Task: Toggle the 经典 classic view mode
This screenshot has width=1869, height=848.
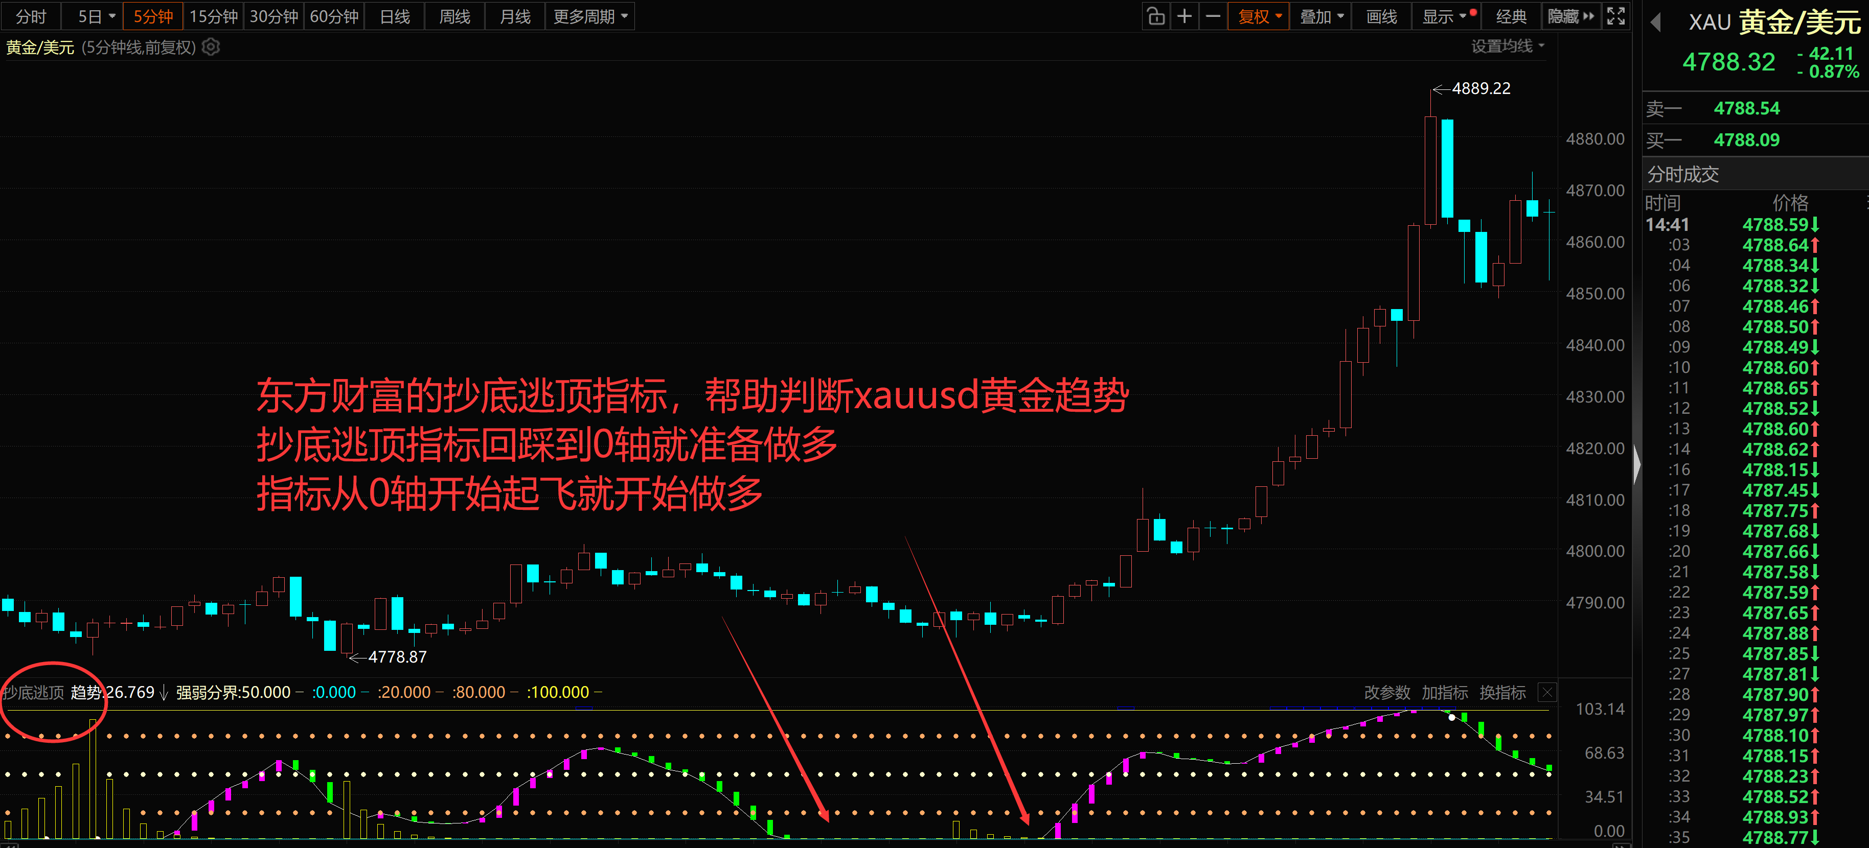Action: [x=1511, y=16]
